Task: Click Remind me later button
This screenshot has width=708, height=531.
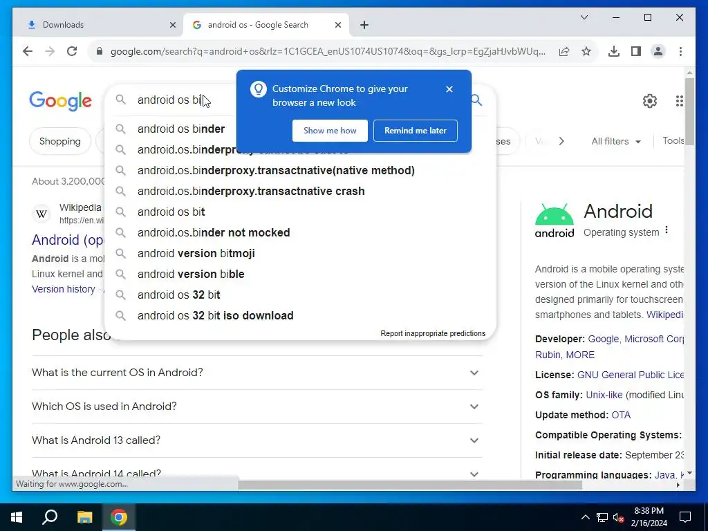Action: point(416,131)
